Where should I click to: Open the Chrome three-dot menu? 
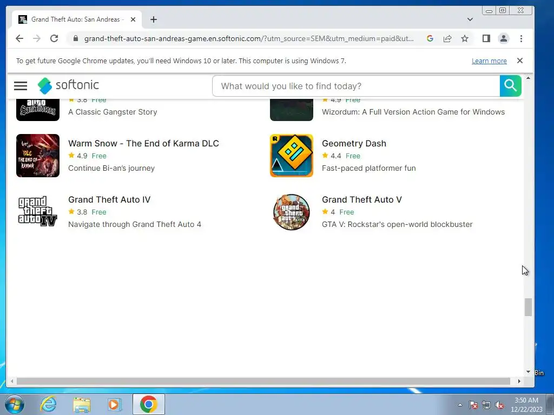(521, 38)
